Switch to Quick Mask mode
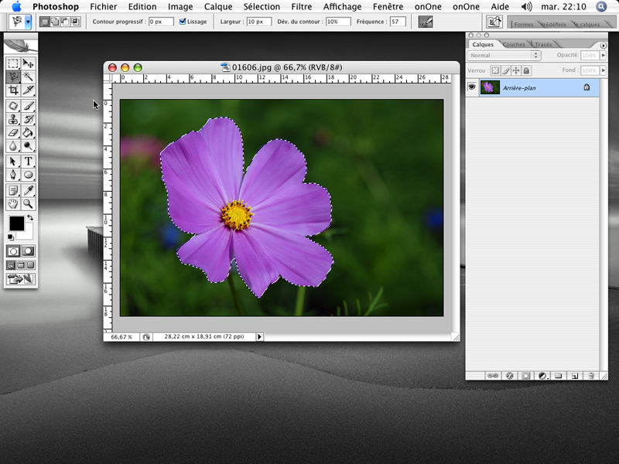 pyautogui.click(x=28, y=251)
